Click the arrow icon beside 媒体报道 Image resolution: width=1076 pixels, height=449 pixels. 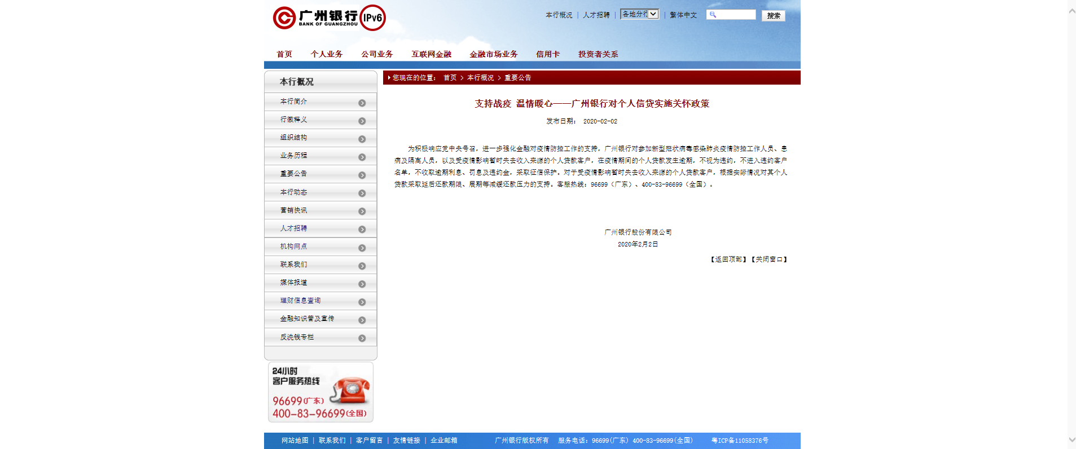(x=362, y=284)
